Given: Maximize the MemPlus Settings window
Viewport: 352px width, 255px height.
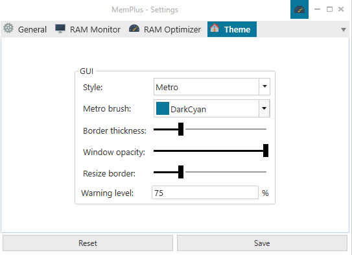Looking at the screenshot, I should pyautogui.click(x=329, y=9).
